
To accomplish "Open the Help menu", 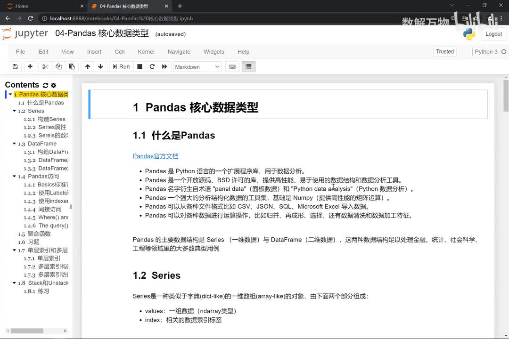I will pos(243,52).
